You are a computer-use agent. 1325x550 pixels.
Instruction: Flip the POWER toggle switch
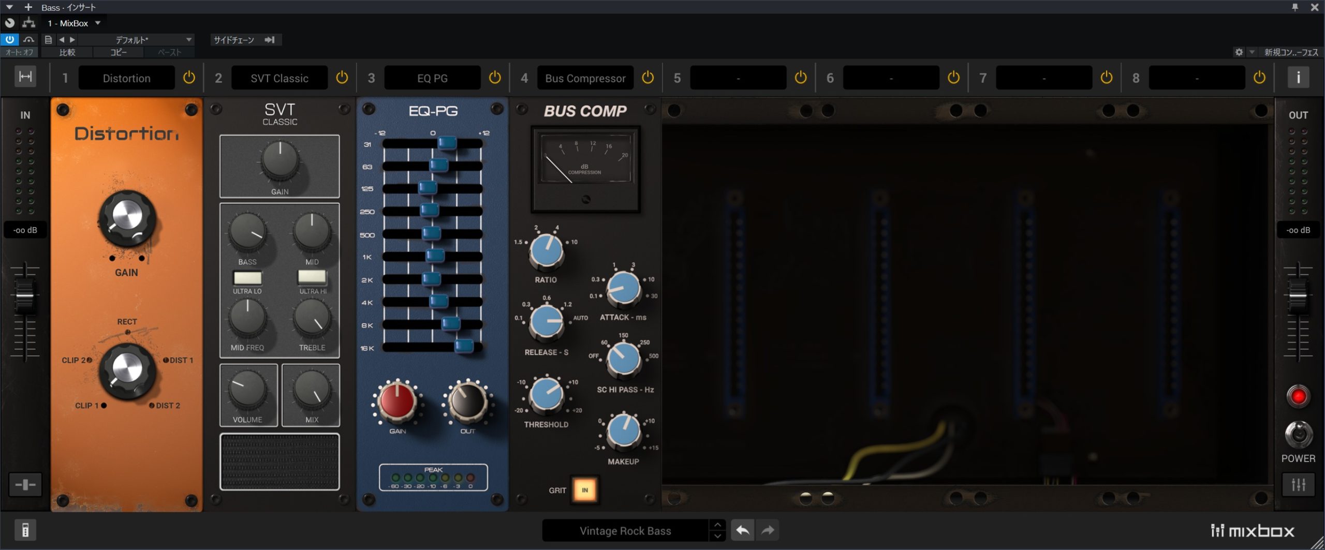pyautogui.click(x=1298, y=435)
